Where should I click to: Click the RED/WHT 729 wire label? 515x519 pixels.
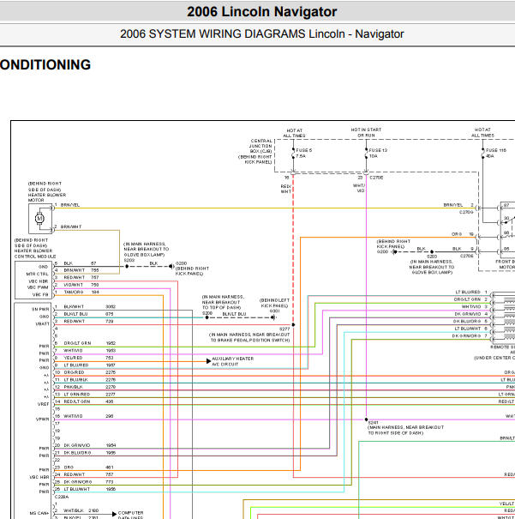click(x=88, y=321)
